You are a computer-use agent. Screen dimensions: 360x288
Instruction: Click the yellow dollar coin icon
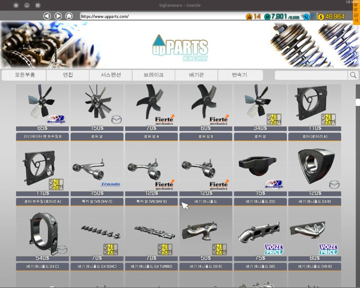[321, 17]
